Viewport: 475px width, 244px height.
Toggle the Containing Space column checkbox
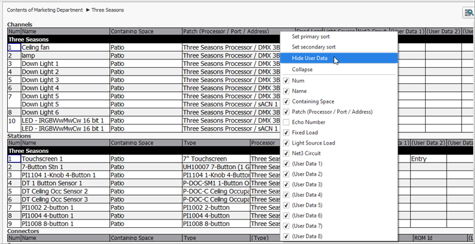point(286,101)
